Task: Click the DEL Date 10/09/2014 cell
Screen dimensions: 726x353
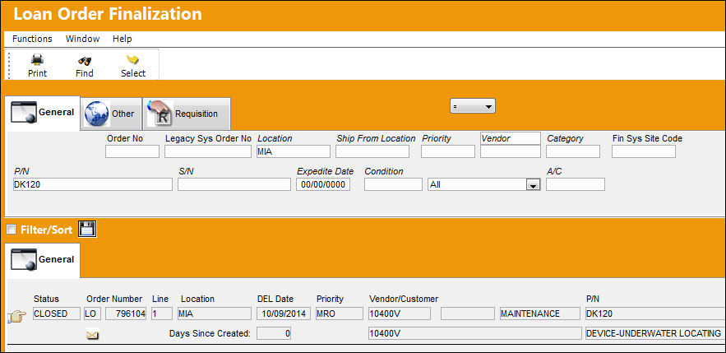Action: 284,314
